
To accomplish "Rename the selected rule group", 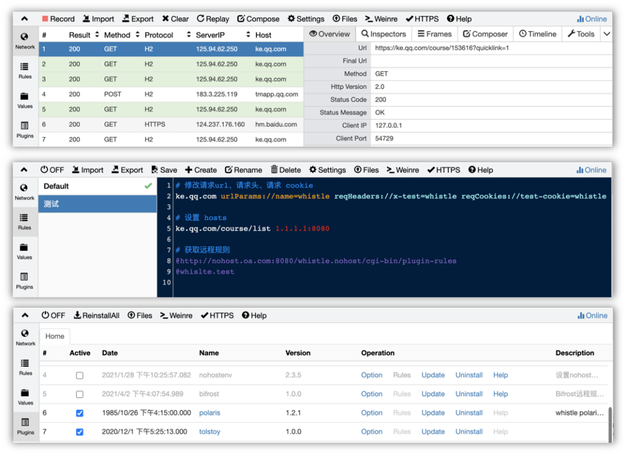I will click(243, 170).
